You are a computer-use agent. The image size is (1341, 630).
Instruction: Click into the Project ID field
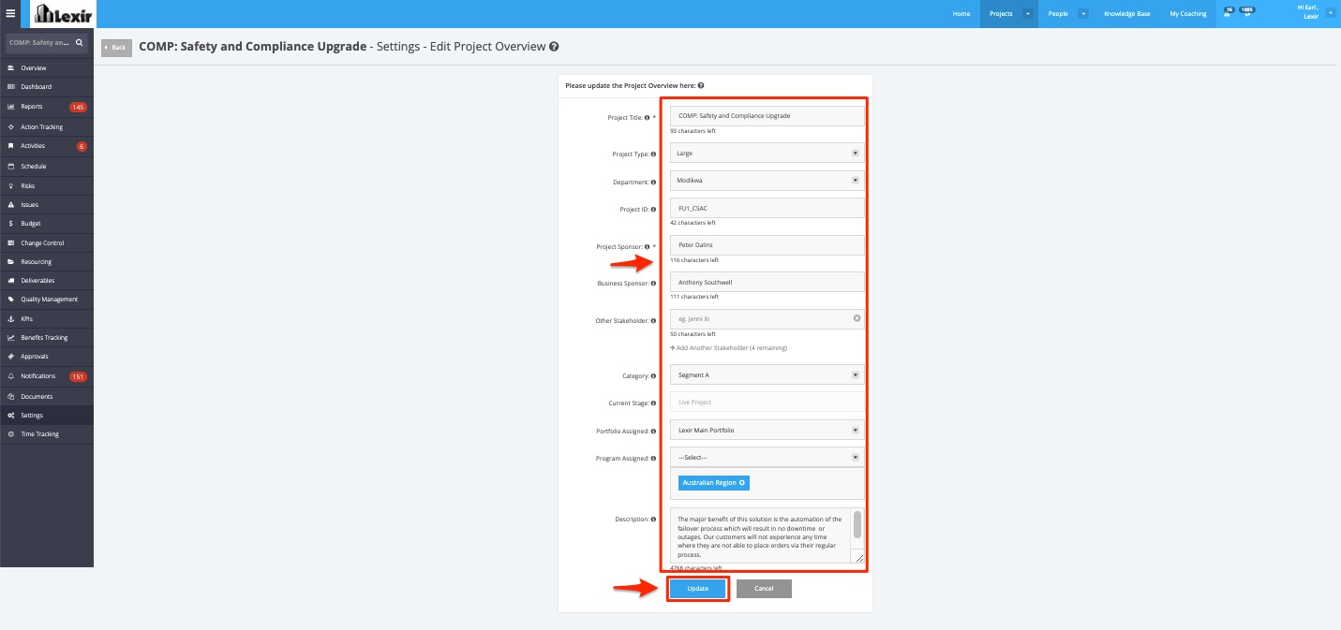pos(767,209)
